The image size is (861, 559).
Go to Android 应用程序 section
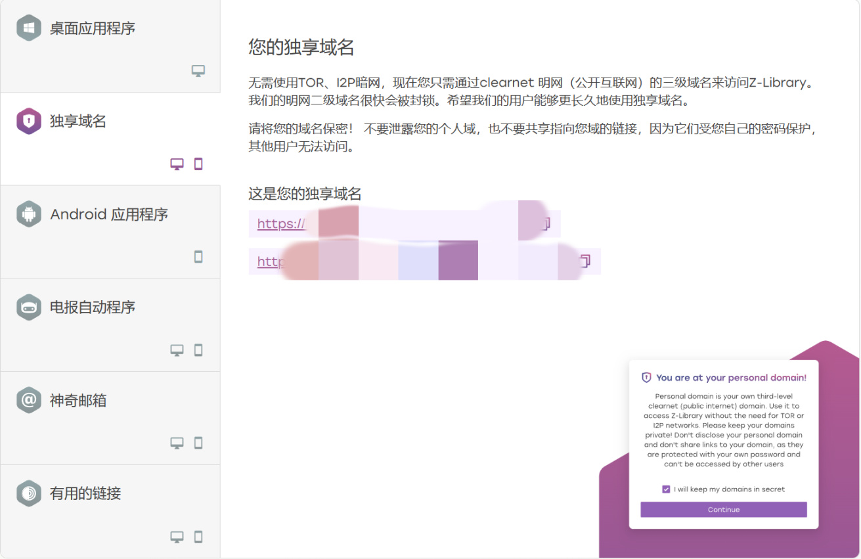pos(110,233)
